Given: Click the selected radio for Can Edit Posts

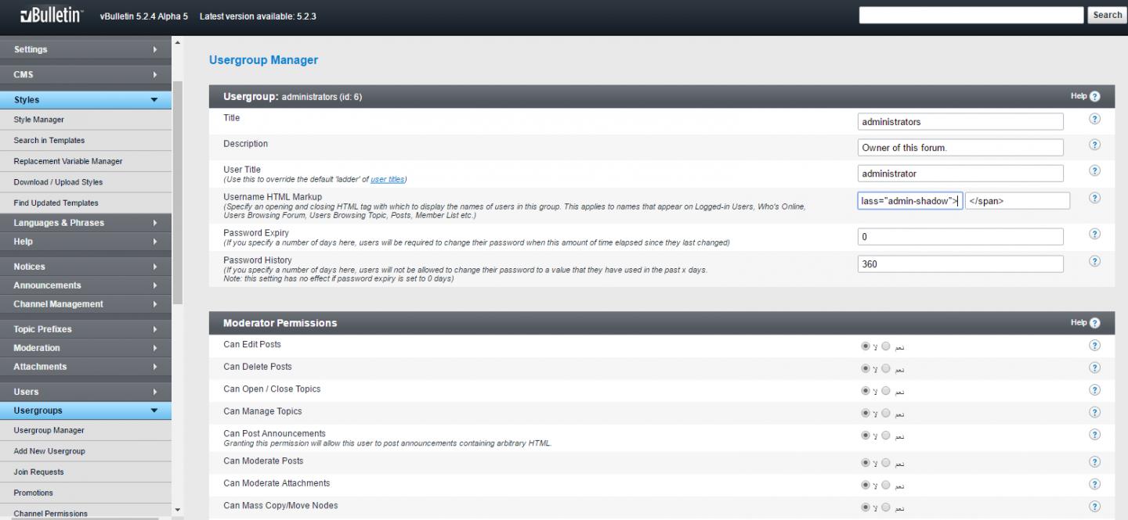Looking at the screenshot, I should click(865, 346).
